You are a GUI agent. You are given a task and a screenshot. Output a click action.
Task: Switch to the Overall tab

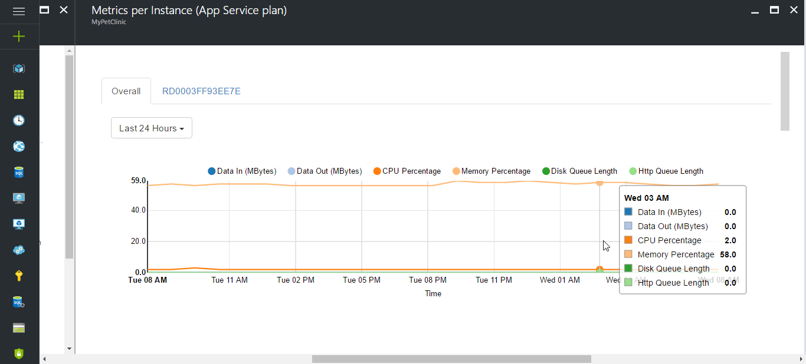point(126,91)
